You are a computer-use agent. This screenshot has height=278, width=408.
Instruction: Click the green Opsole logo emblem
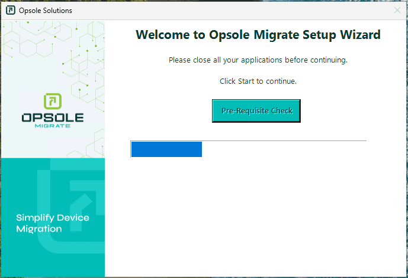click(x=53, y=102)
